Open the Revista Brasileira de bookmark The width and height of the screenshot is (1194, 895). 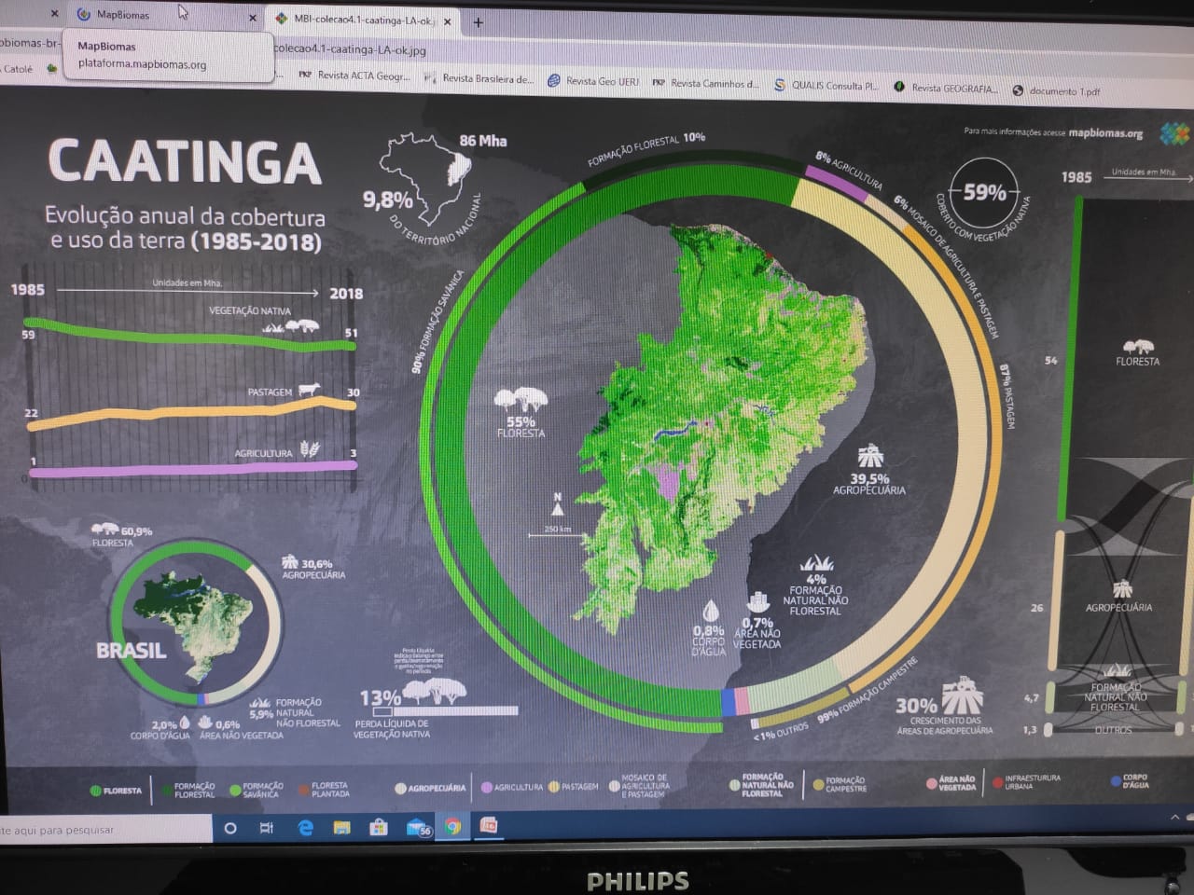(x=479, y=79)
